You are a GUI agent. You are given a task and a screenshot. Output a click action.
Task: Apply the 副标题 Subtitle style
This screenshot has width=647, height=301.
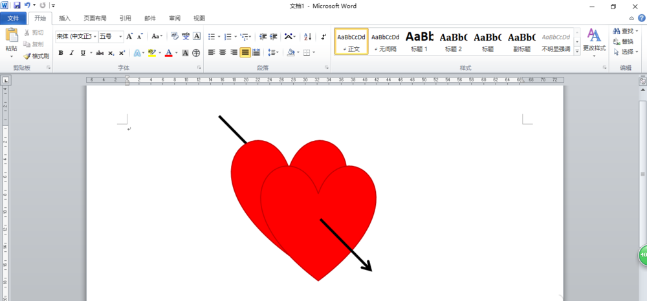[521, 41]
